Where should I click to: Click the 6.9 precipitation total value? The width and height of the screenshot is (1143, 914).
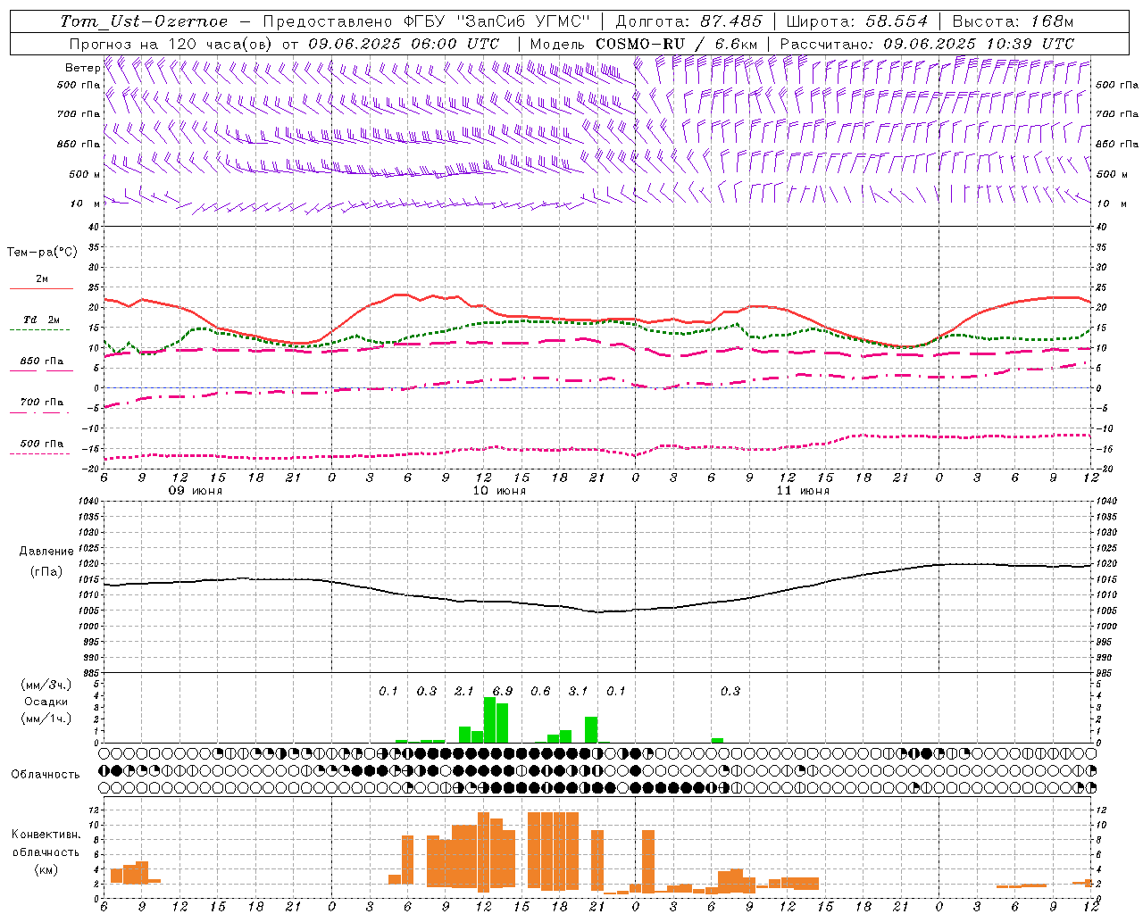point(503,691)
